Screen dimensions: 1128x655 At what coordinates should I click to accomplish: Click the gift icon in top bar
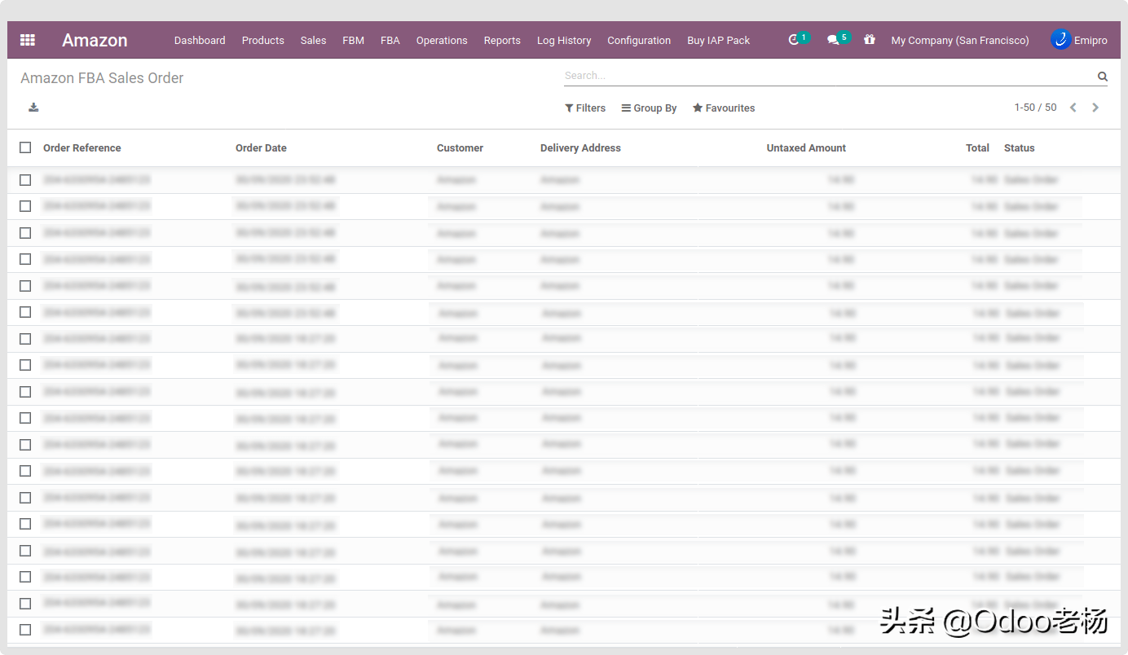tap(870, 40)
